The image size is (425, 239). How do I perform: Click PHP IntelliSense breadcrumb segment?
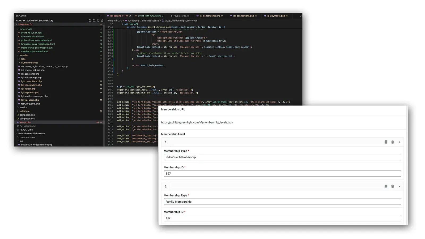coord(150,21)
